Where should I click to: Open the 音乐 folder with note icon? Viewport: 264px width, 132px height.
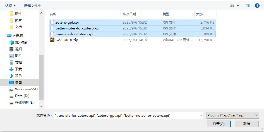(x=11, y=76)
